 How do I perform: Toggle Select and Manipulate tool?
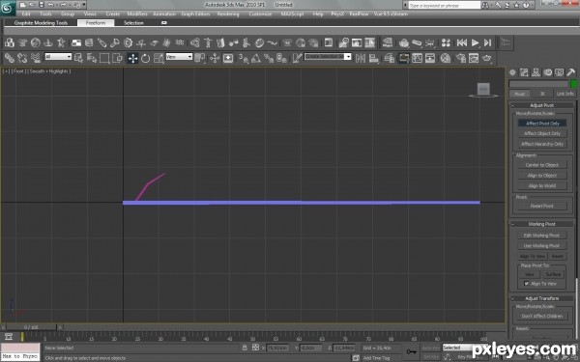click(215, 58)
